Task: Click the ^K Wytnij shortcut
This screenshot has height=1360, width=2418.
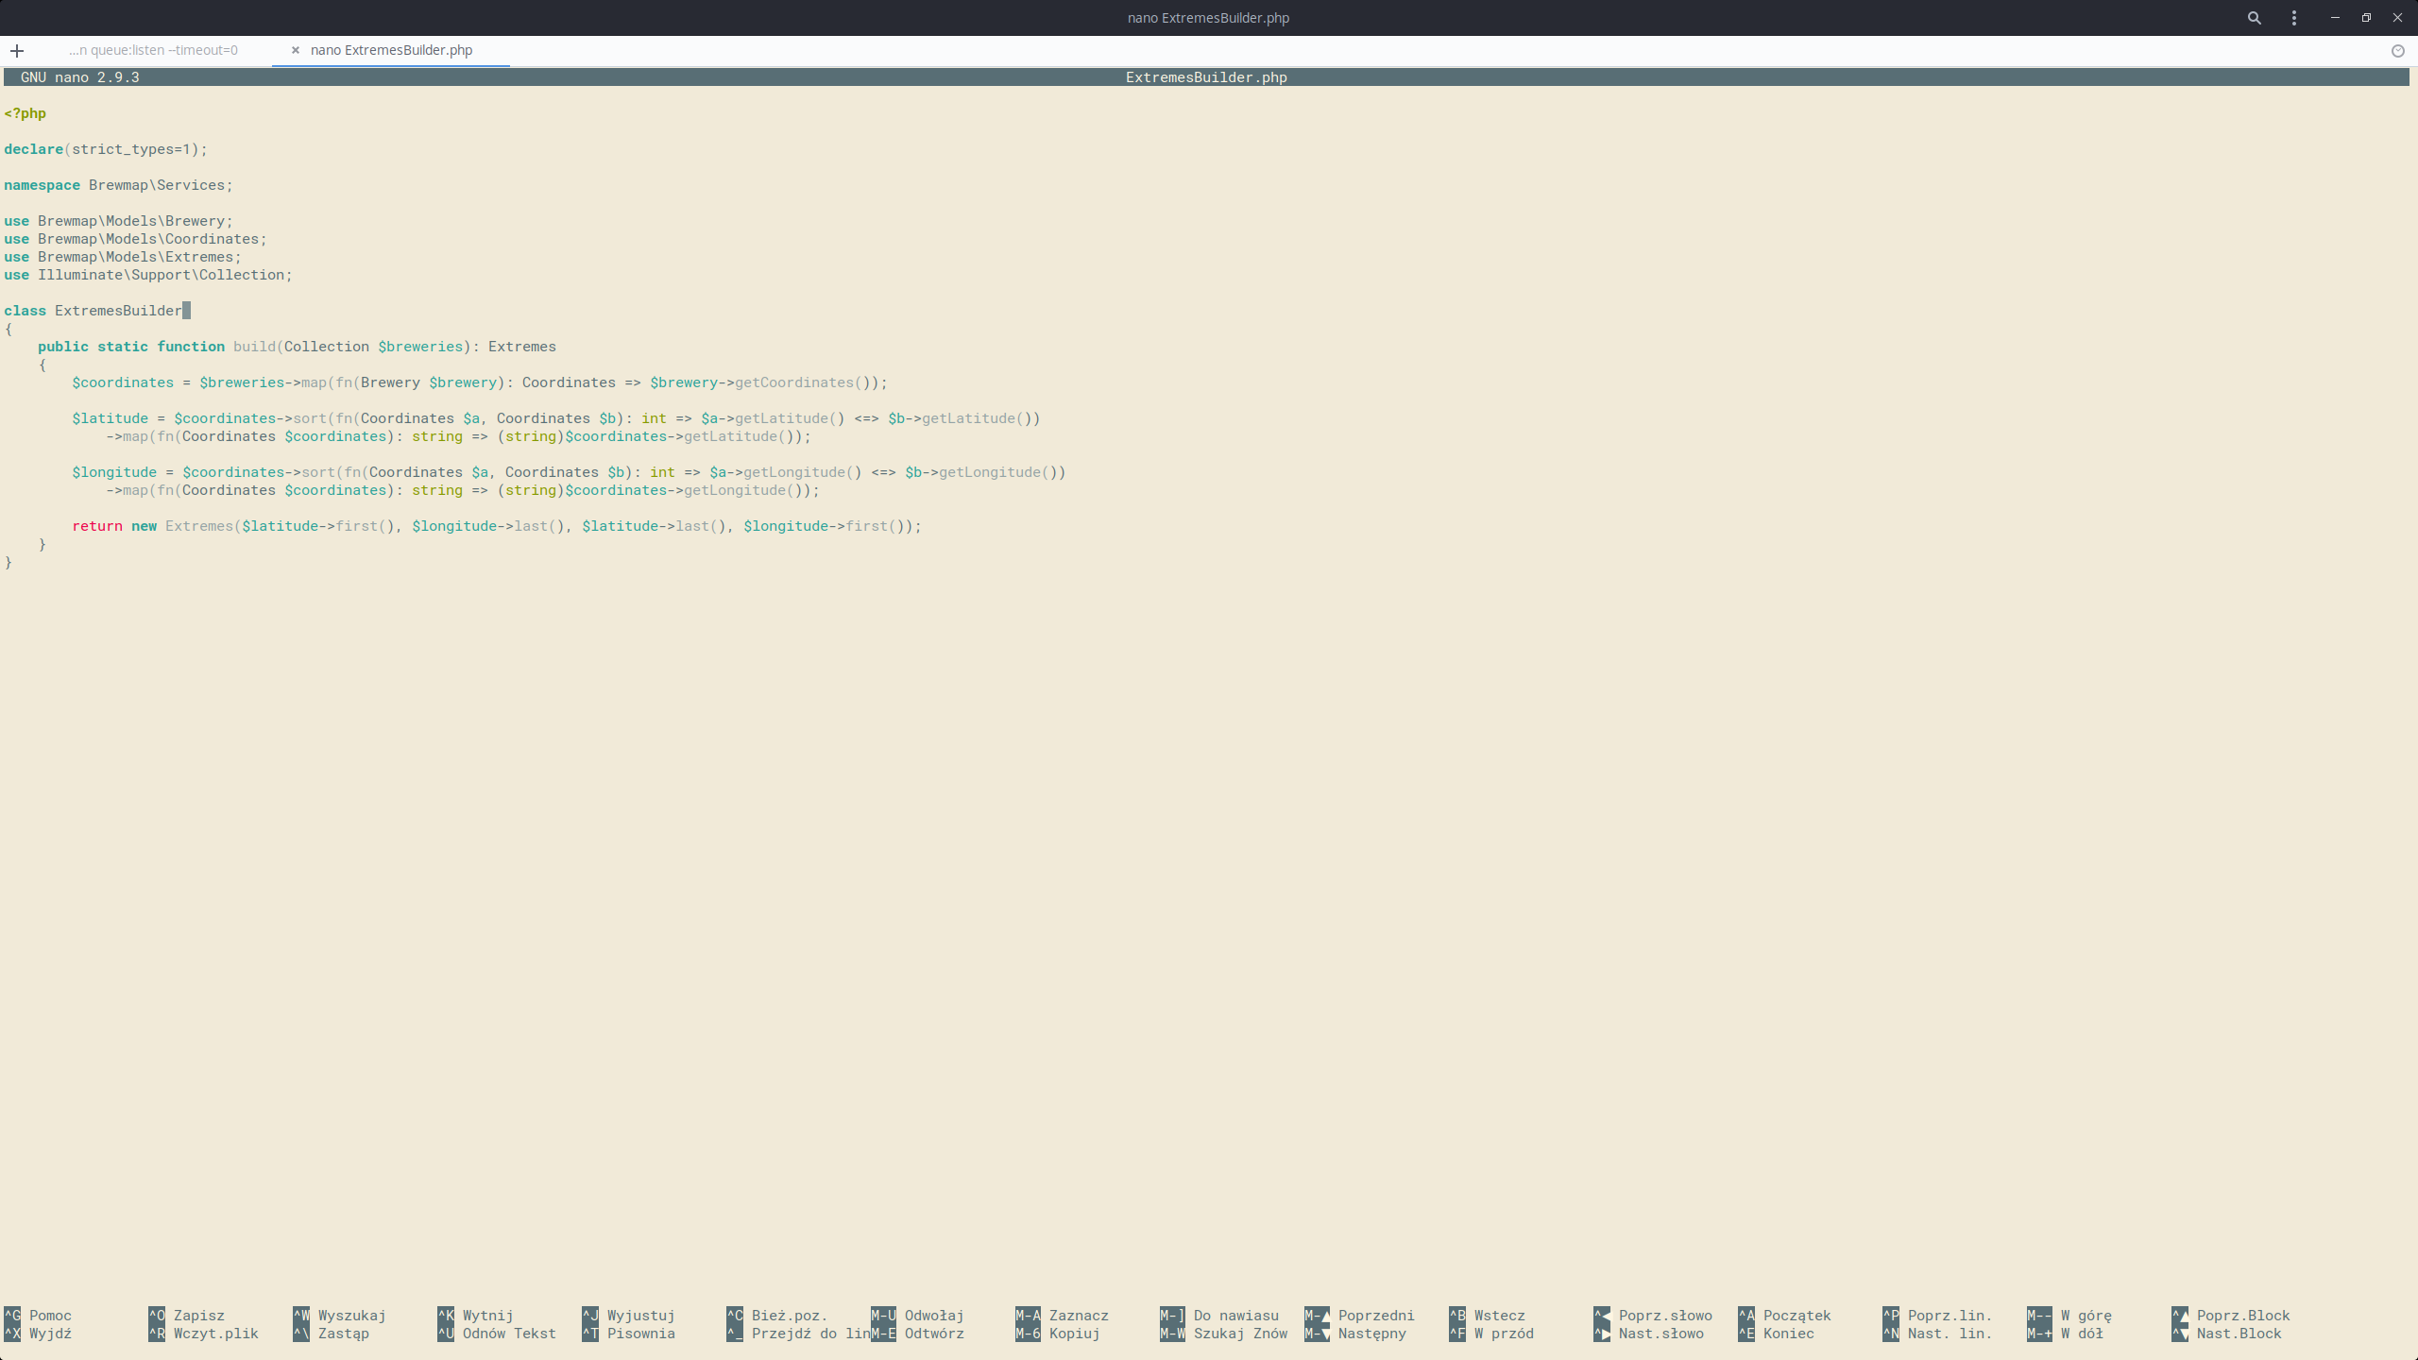Action: (475, 1316)
